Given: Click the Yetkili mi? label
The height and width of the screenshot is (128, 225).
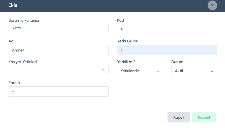Looking at the screenshot, I should 126,62.
